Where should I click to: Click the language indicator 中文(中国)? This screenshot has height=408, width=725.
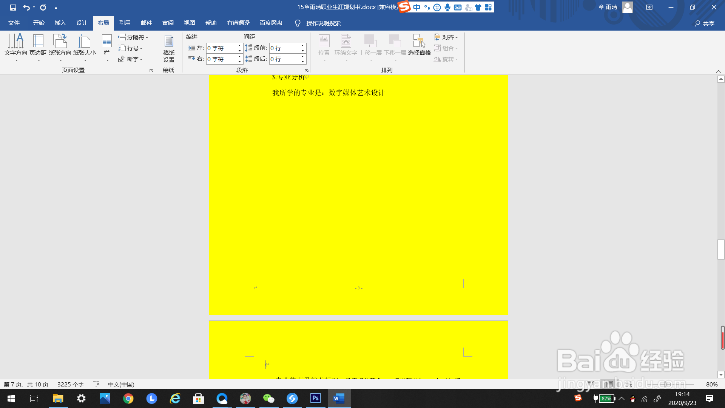coord(121,384)
